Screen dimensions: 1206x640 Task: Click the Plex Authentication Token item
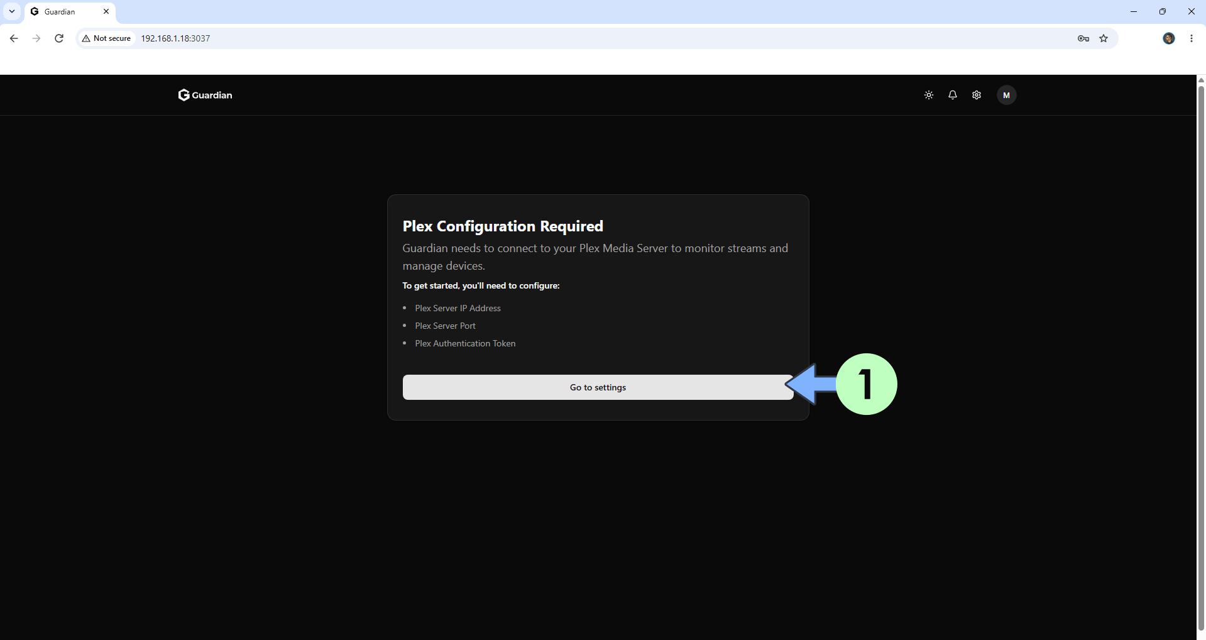(x=465, y=343)
